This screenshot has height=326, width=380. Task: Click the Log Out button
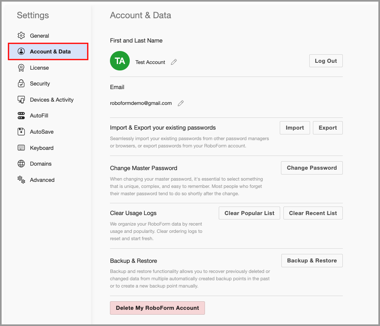tap(326, 61)
